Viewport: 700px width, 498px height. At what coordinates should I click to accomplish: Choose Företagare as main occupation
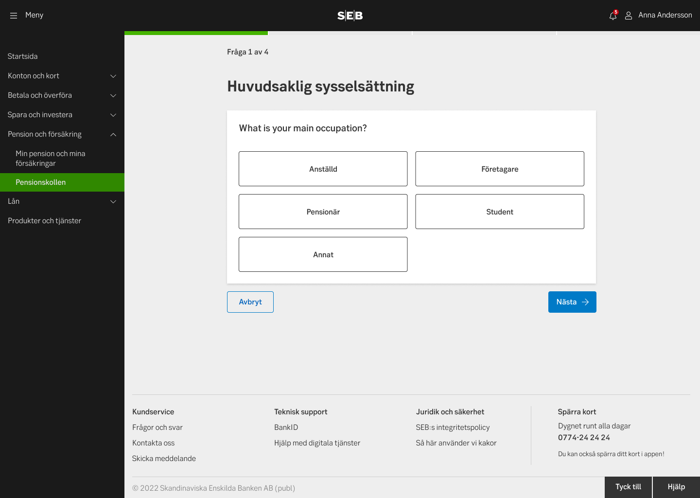(499, 169)
